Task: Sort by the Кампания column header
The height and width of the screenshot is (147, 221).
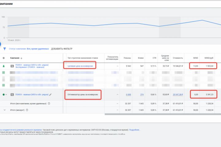Action: coord(15,58)
